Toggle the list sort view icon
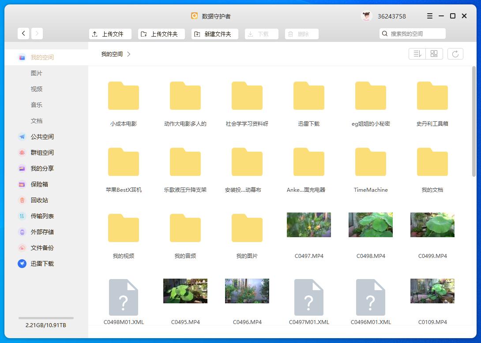The image size is (481, 343). click(x=417, y=53)
